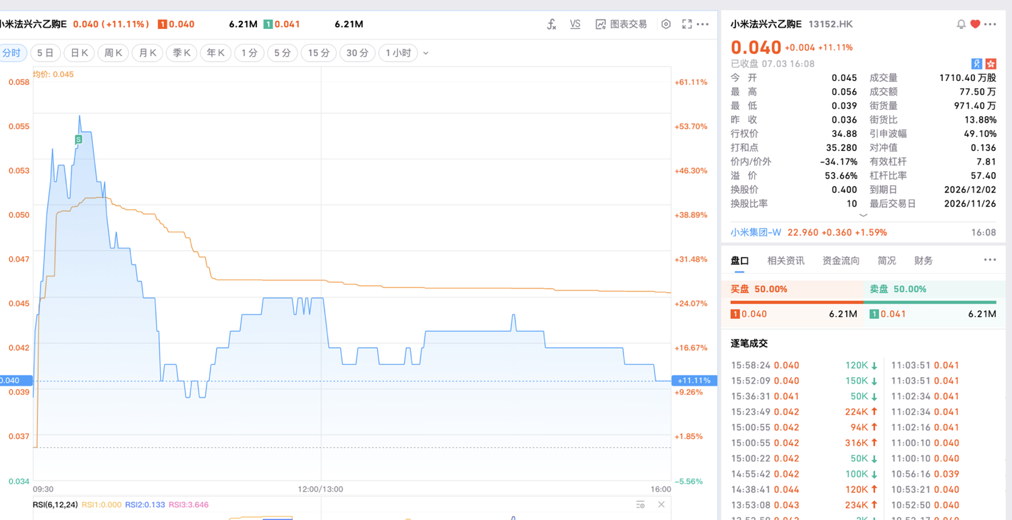This screenshot has width=1012, height=520.
Task: Select the 5日 timeframe
Action: click(45, 53)
